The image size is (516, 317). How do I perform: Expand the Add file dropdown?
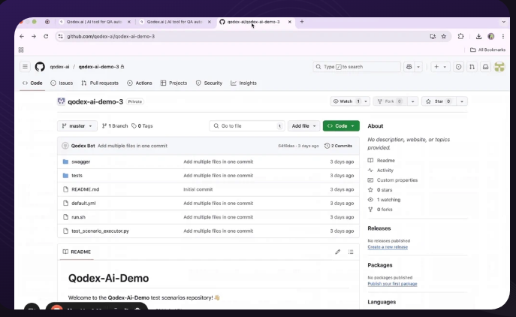point(303,126)
